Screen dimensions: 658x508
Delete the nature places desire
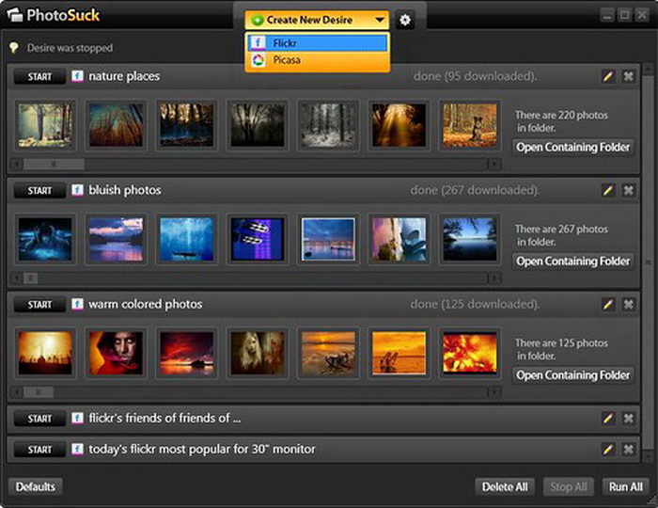tap(628, 76)
